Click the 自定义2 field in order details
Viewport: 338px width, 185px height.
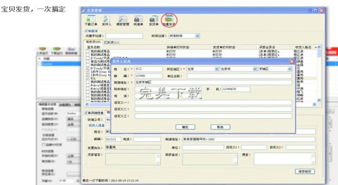pos(301,147)
